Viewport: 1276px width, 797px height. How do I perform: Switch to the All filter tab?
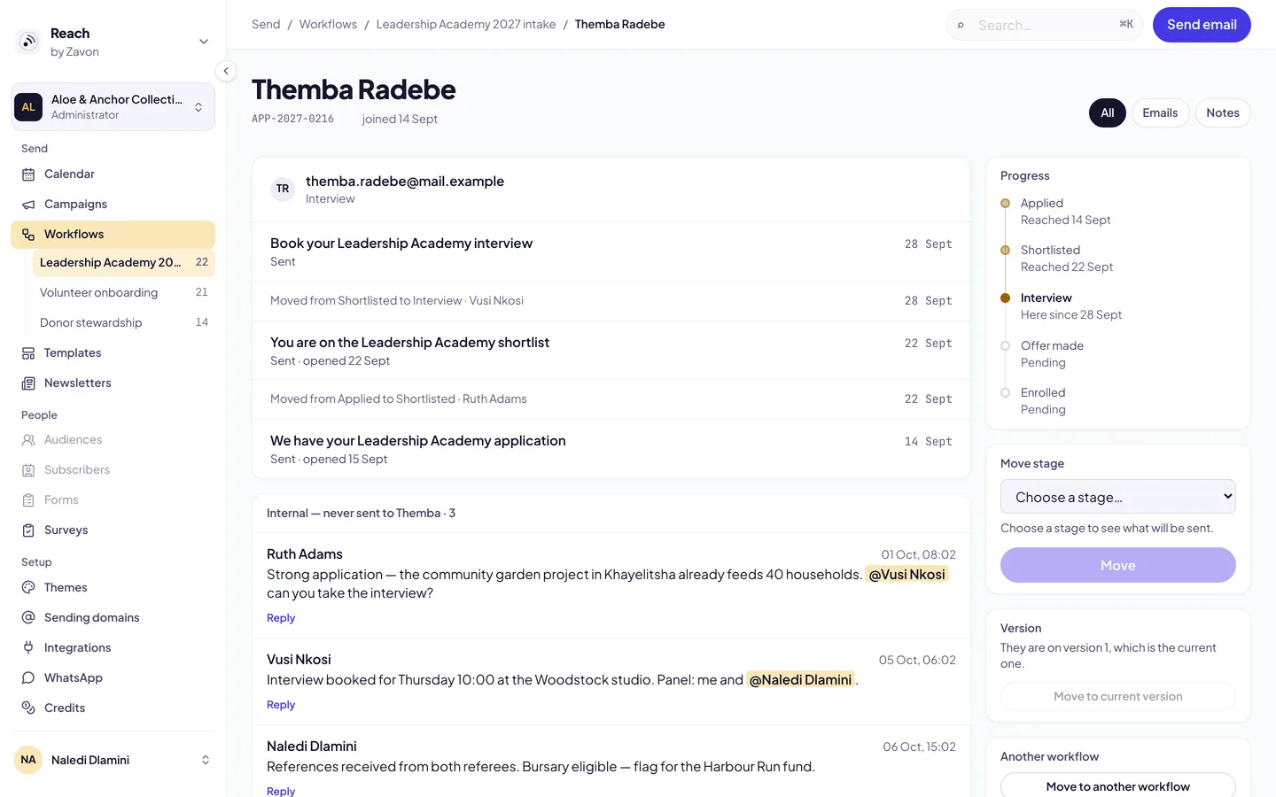coord(1108,112)
